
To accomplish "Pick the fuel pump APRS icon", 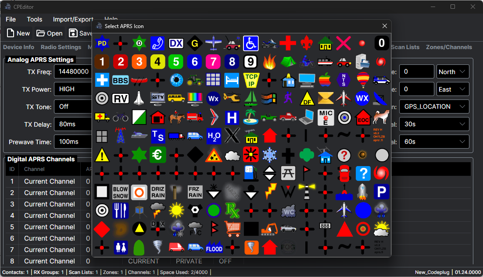I will (x=251, y=173).
